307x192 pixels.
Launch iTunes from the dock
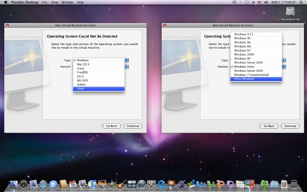pos(93,184)
